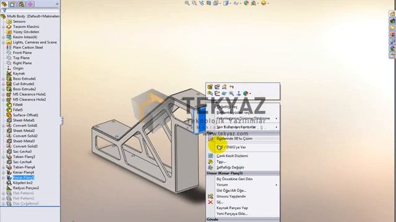Select Multi Body root node
This screenshot has height=222, width=396.
[33, 16]
